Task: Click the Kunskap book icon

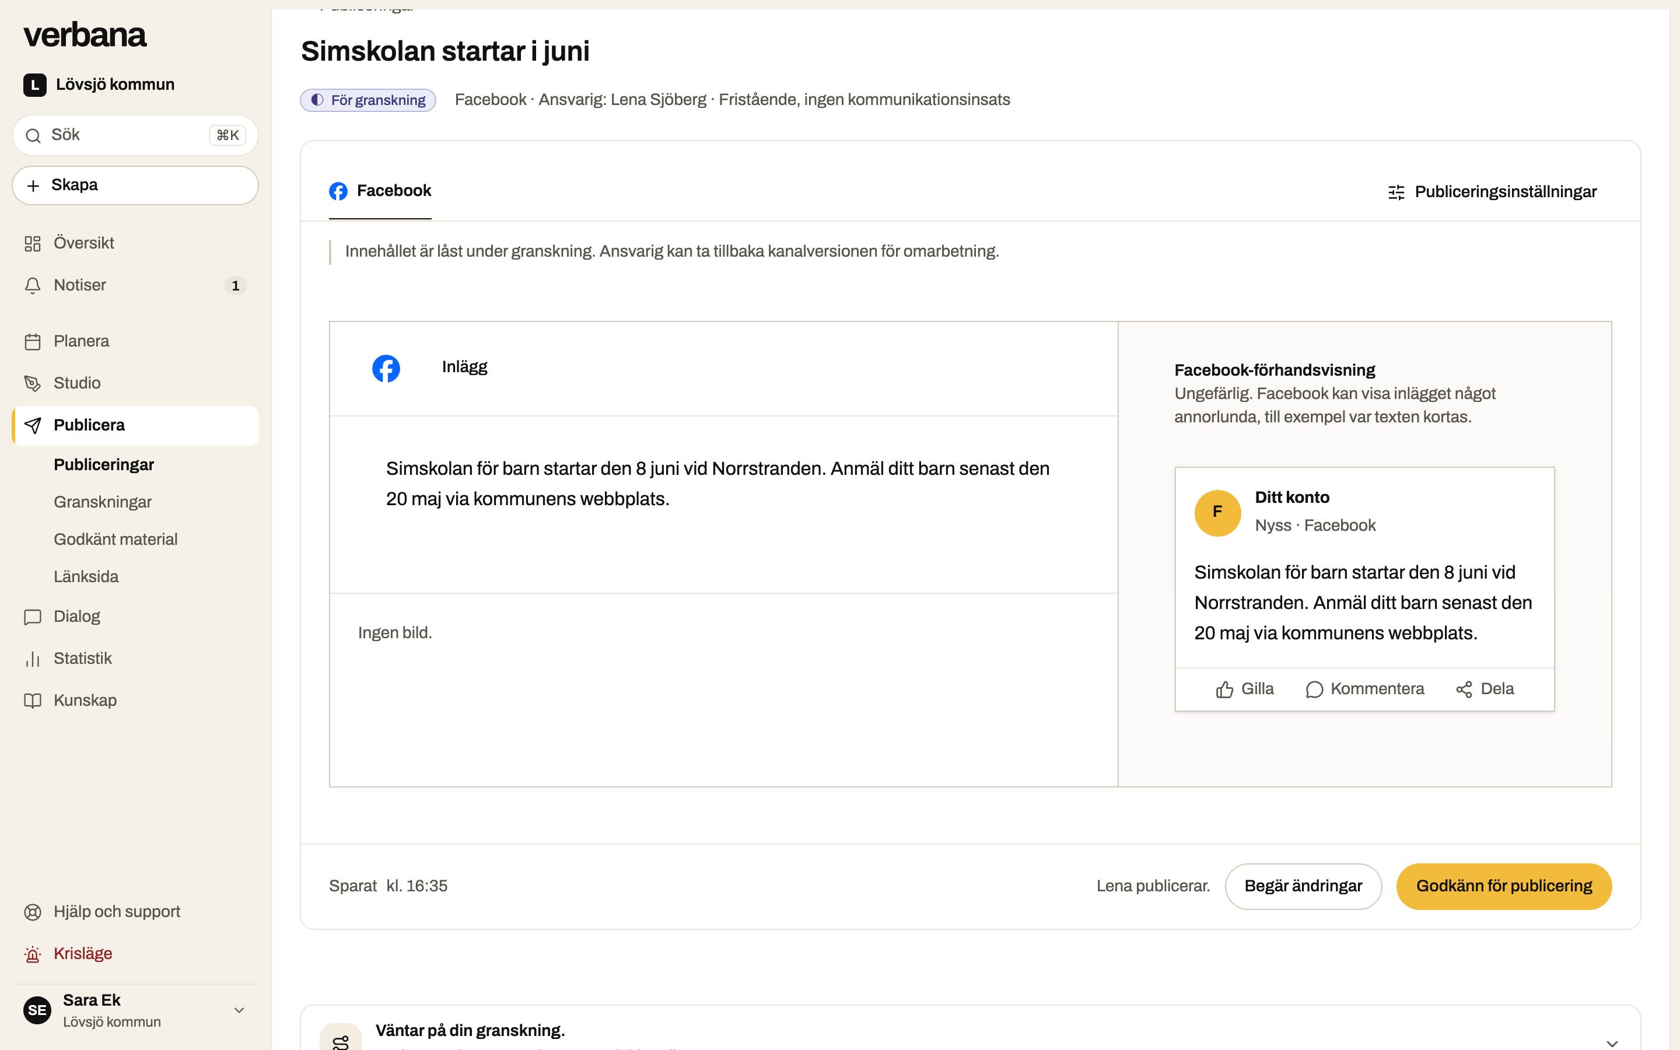Action: click(33, 701)
